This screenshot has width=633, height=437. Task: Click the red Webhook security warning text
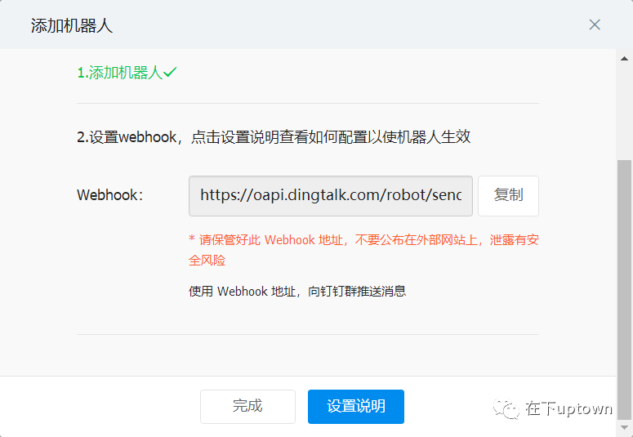point(363,250)
